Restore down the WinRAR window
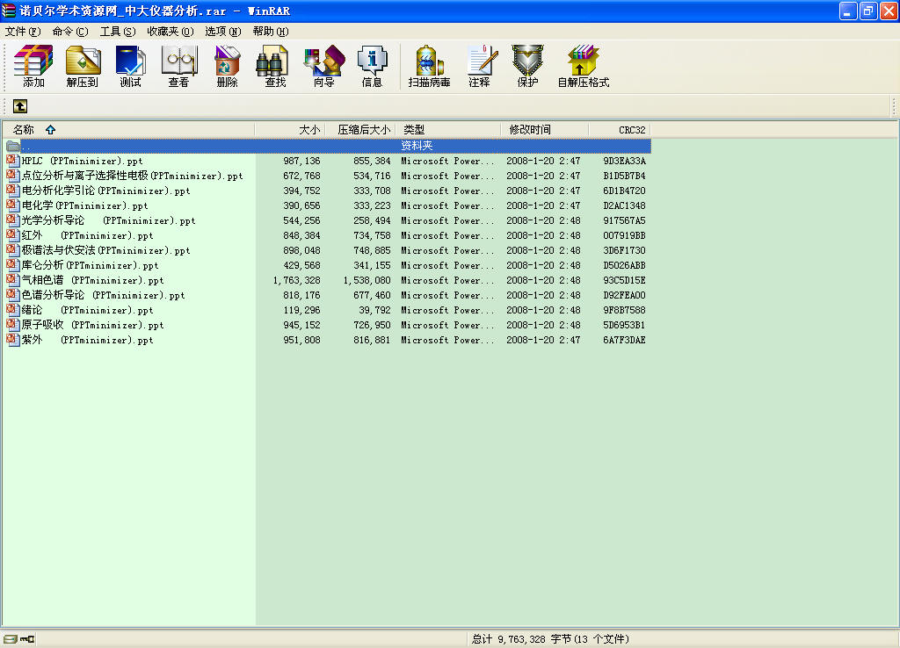 click(x=867, y=11)
